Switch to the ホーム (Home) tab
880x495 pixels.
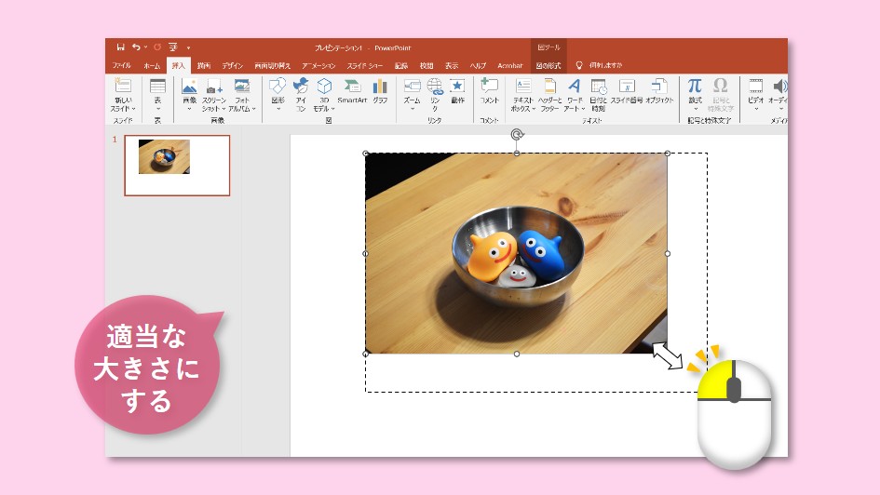coord(152,65)
